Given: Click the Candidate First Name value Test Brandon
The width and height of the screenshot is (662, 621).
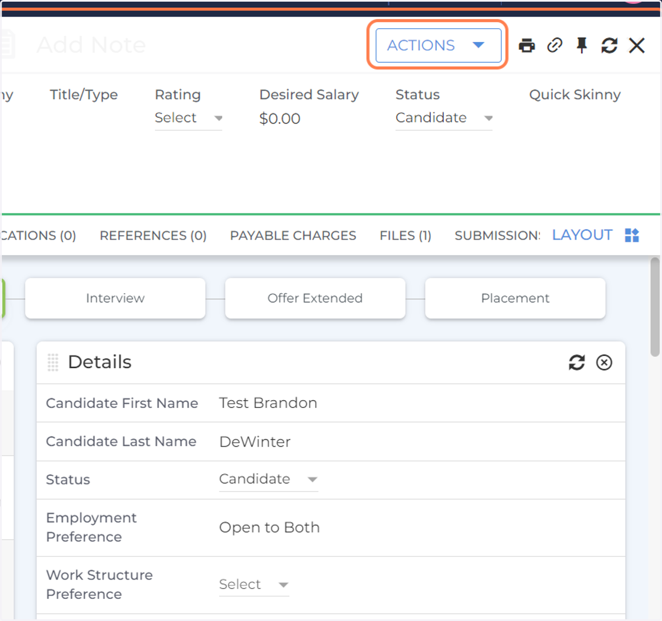Looking at the screenshot, I should (x=268, y=403).
